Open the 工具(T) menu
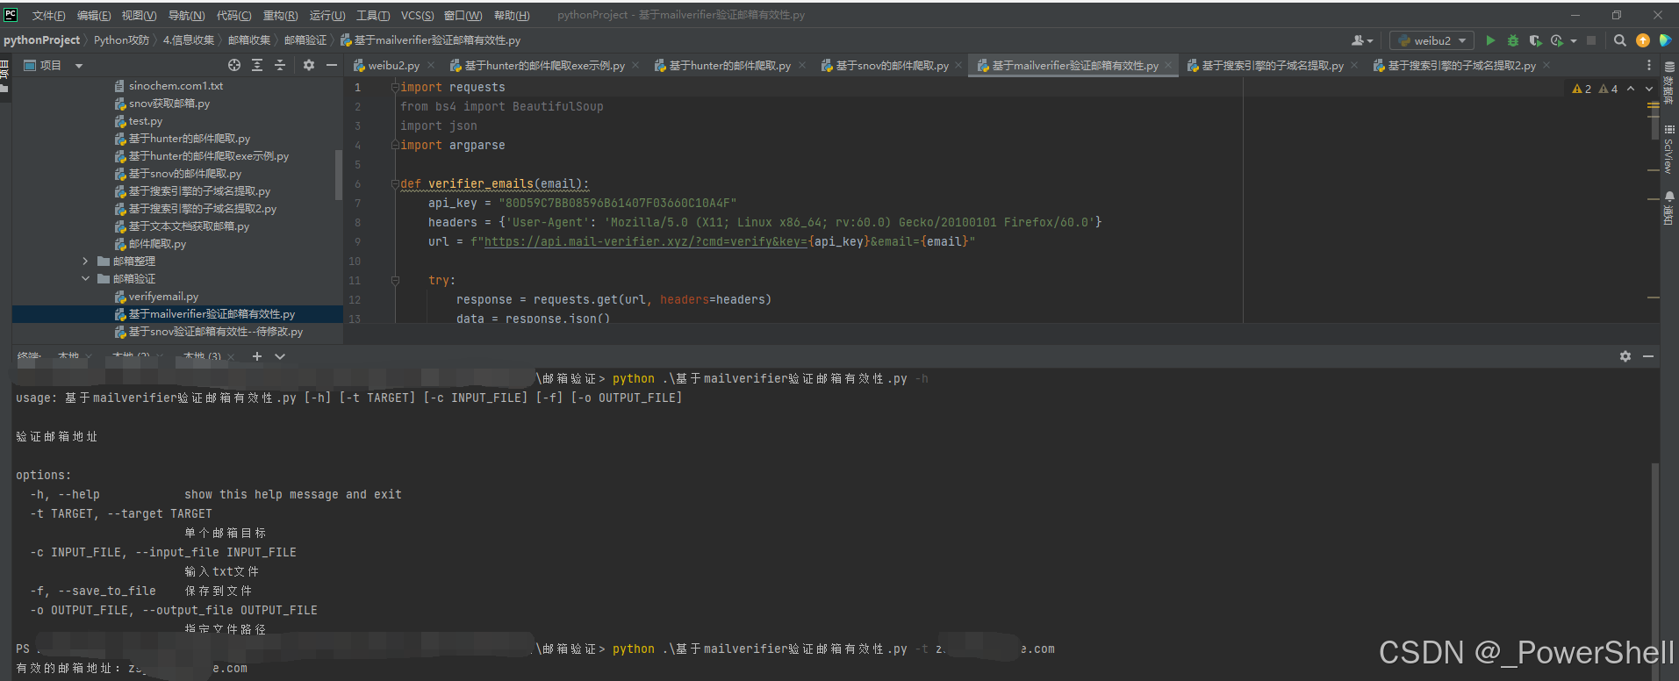The image size is (1679, 681). pyautogui.click(x=373, y=16)
